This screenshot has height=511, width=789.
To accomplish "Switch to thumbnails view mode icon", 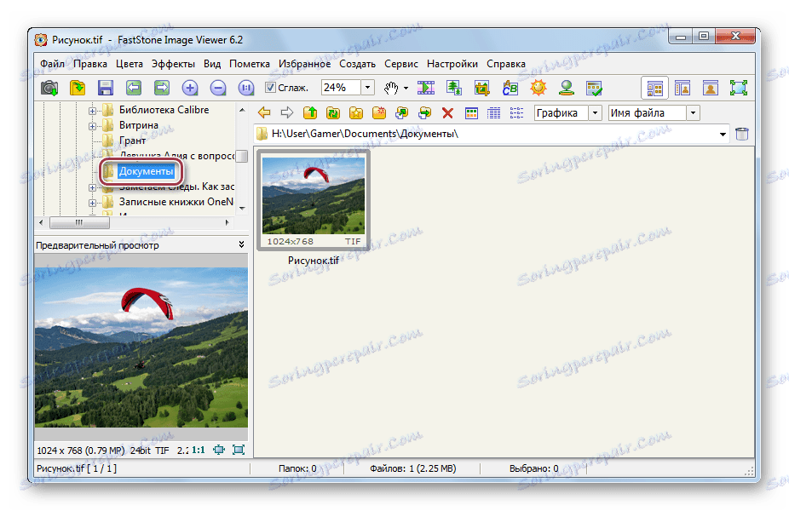I will pyautogui.click(x=471, y=113).
